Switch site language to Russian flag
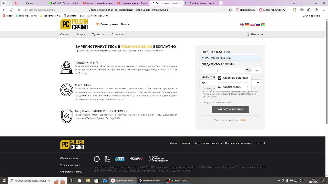 click(x=258, y=25)
